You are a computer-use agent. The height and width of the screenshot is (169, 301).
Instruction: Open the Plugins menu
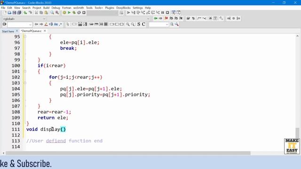coord(110,8)
